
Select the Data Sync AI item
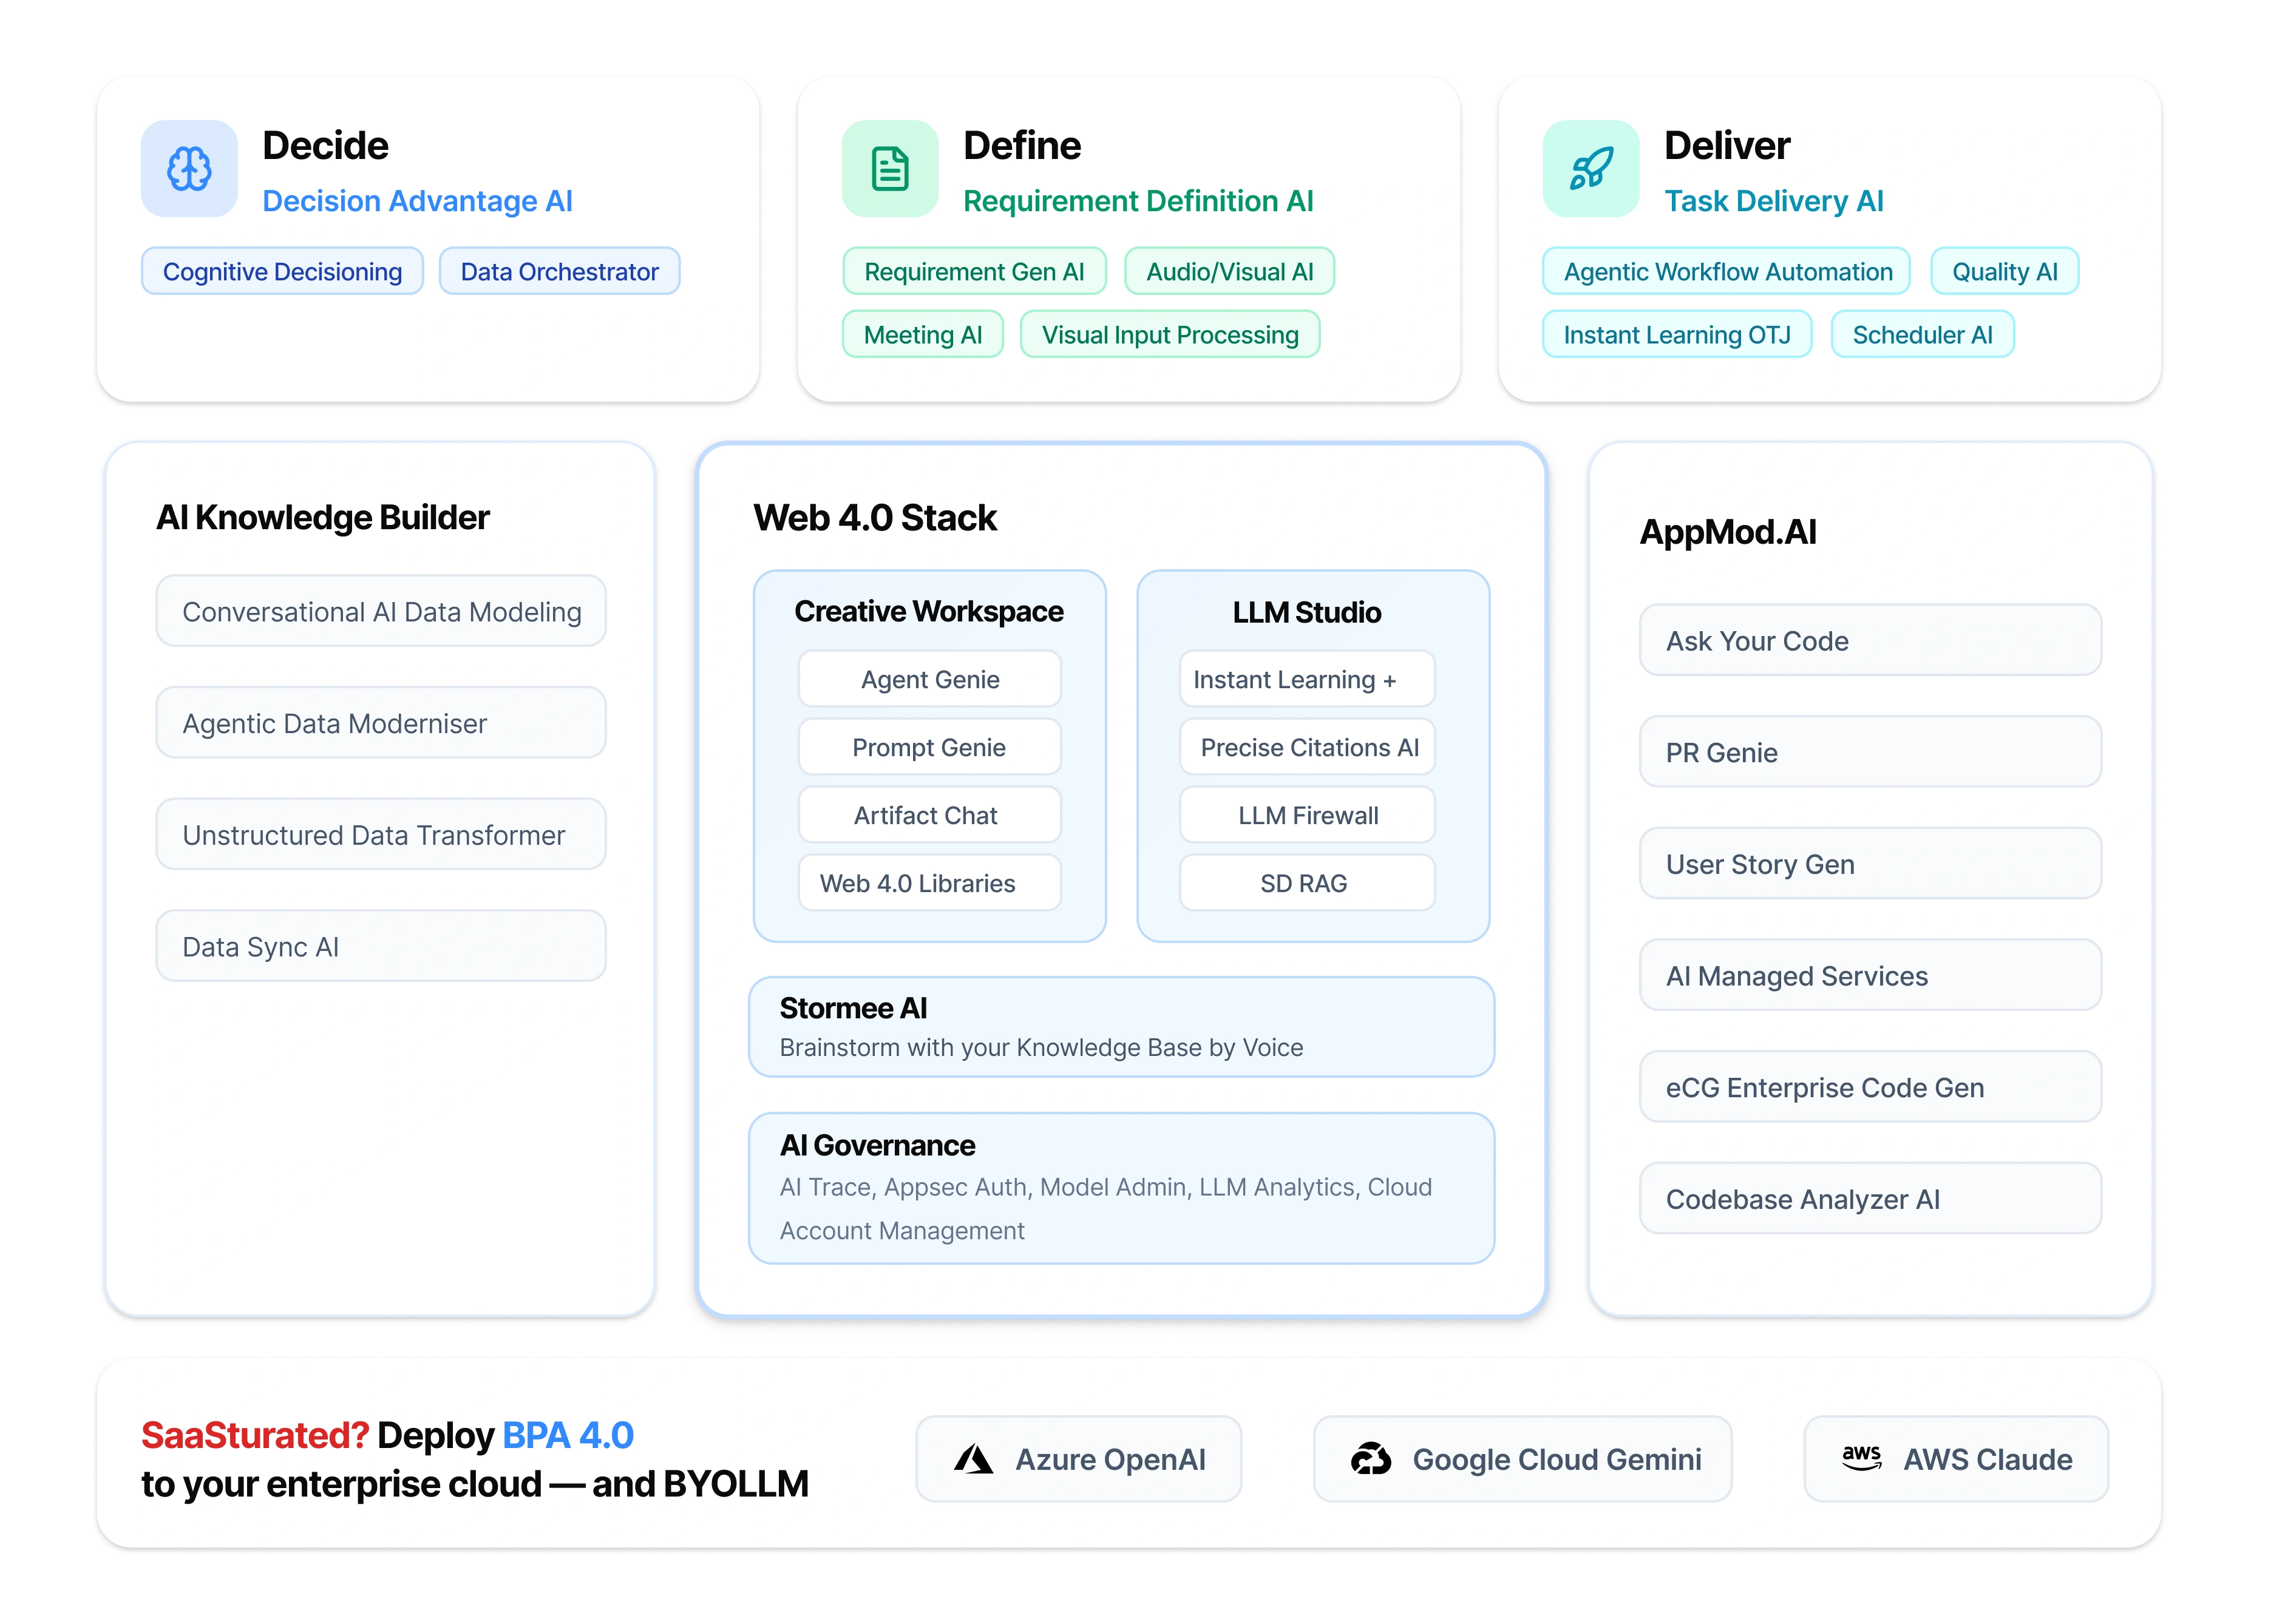[381, 946]
